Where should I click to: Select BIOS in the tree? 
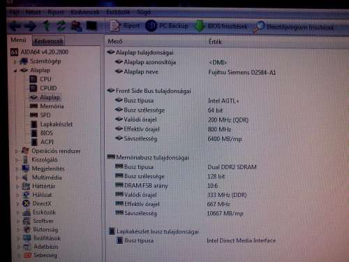(x=47, y=133)
